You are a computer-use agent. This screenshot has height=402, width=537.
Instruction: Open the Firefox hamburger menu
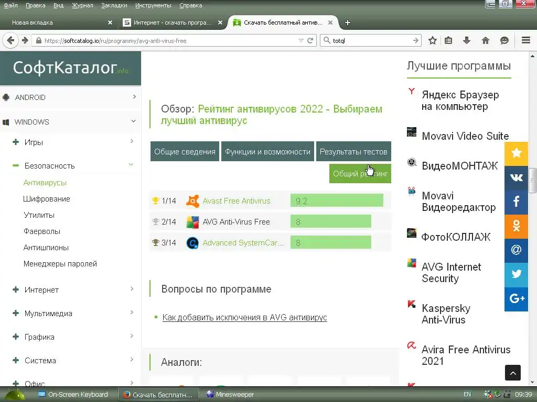526,40
